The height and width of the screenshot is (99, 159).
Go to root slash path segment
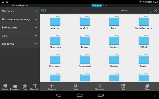(73, 11)
